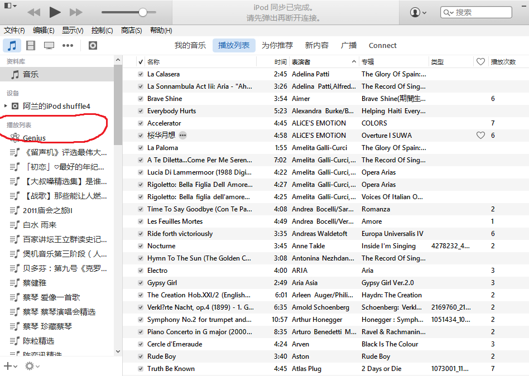Click the Play button
This screenshot has width=529, height=376.
55,12
